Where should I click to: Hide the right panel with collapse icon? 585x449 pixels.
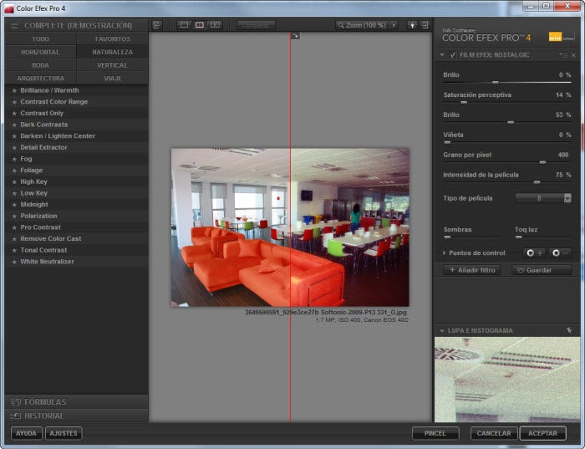(x=425, y=25)
